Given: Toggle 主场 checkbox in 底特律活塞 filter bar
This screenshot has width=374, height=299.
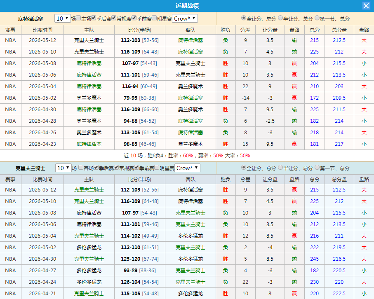Looking at the screenshot, I should [78, 18].
